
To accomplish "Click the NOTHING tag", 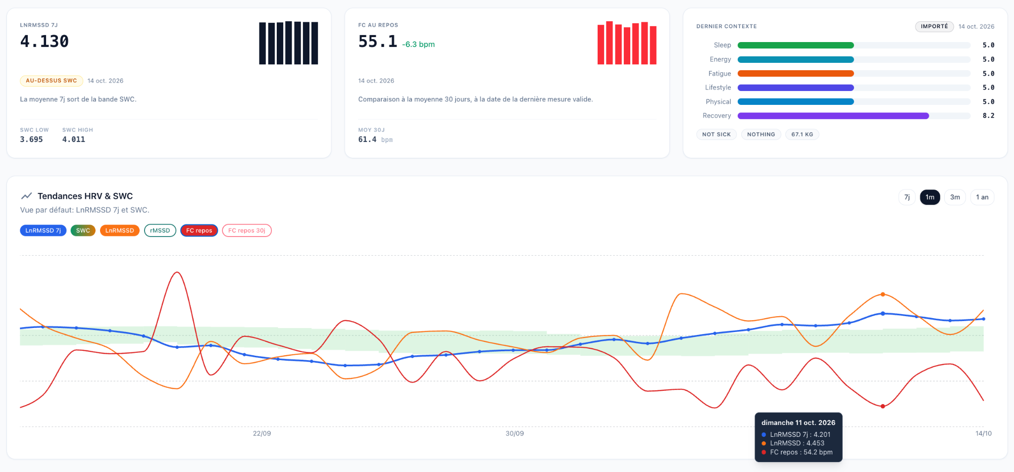I will point(761,135).
